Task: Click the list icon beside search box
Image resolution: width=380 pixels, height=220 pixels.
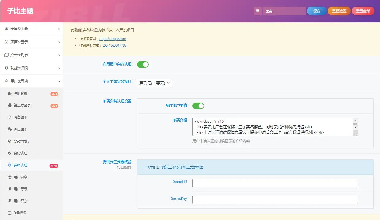Action: 257,11
